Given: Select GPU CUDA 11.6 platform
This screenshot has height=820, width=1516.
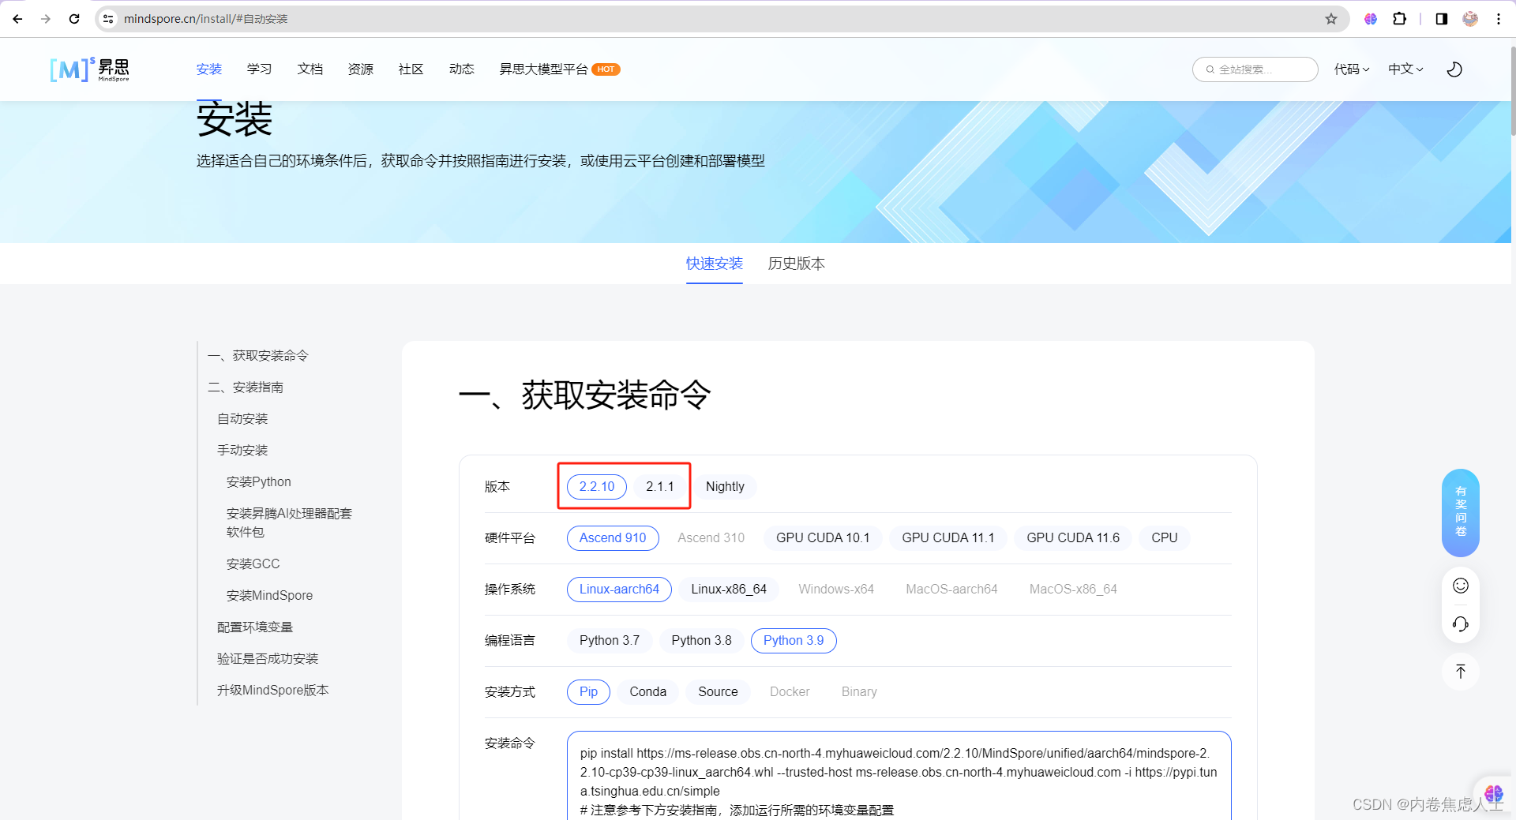Looking at the screenshot, I should tap(1073, 538).
